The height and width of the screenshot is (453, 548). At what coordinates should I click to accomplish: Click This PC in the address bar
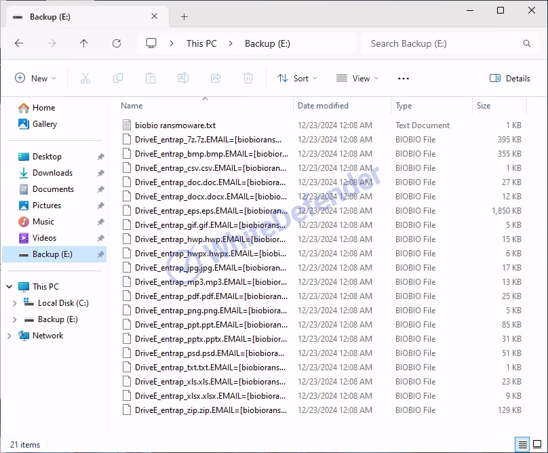(201, 43)
